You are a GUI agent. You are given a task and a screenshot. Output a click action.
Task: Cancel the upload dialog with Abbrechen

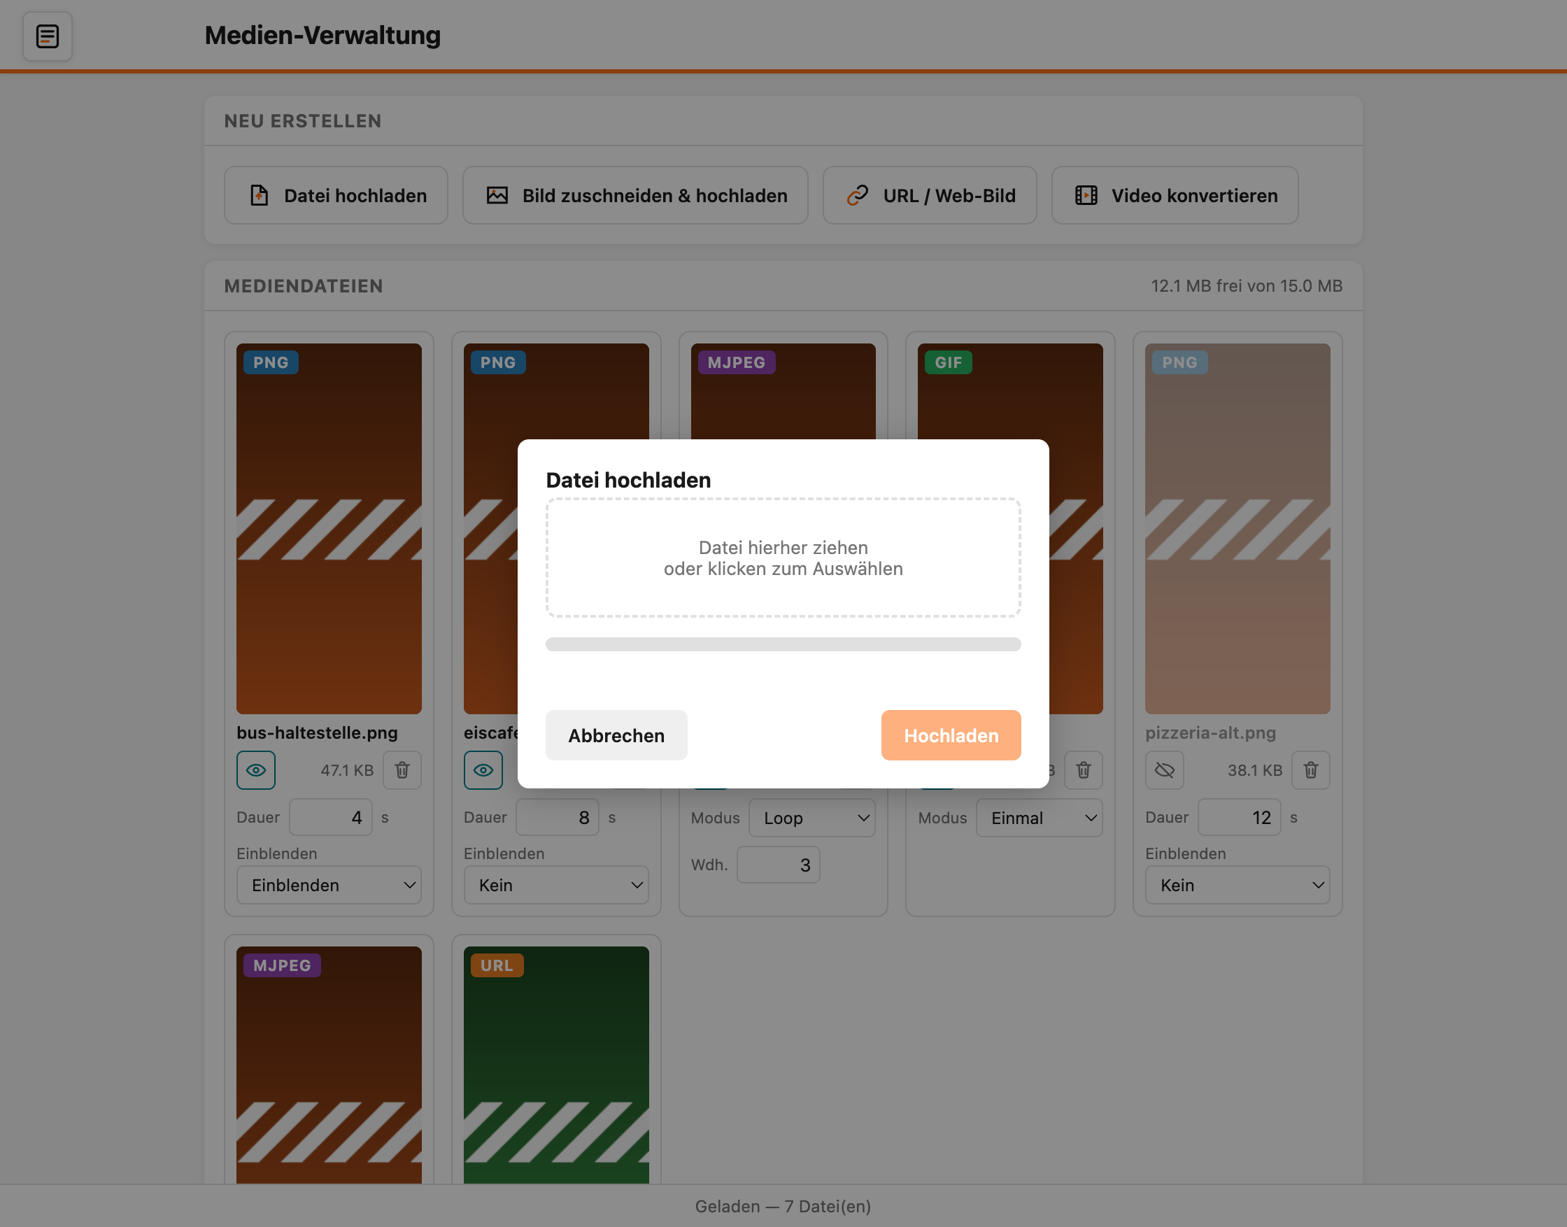616,736
